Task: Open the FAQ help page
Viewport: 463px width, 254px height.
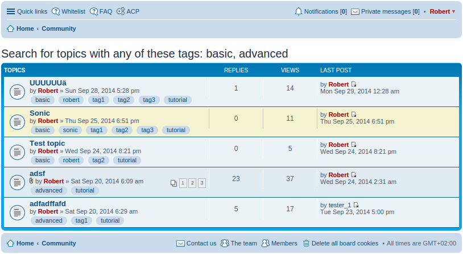Action: click(101, 11)
